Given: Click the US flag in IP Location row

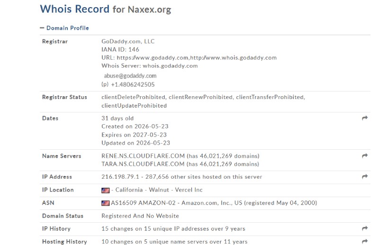Looking at the screenshot, I should point(105,191).
